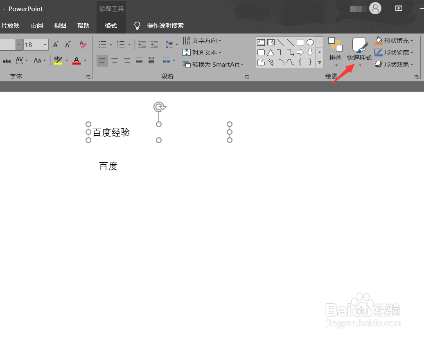Open the columns menu

(169, 60)
